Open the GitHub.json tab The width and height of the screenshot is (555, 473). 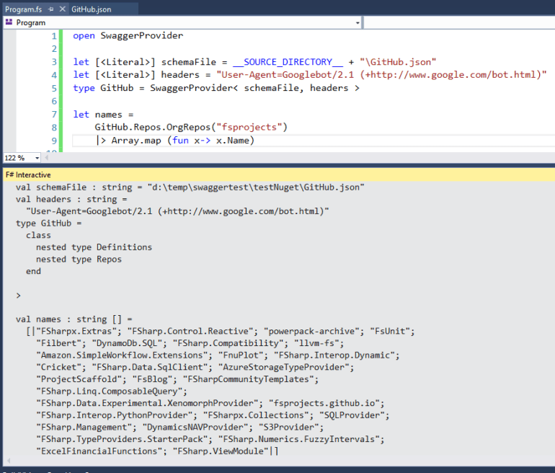coord(91,9)
